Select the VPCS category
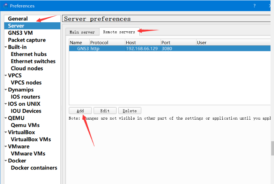 click(x=15, y=75)
